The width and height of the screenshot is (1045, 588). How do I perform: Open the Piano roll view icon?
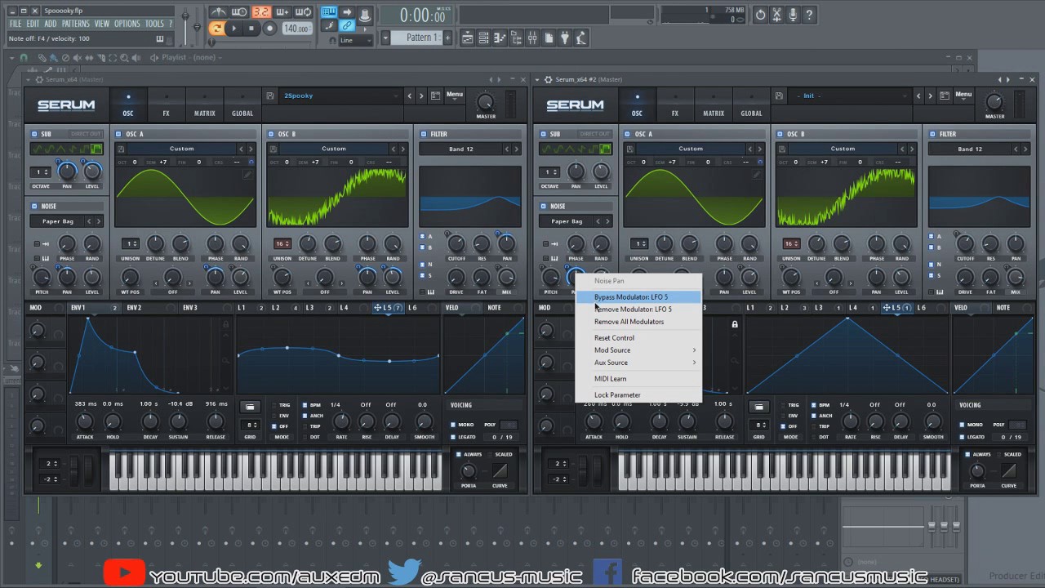coord(499,38)
